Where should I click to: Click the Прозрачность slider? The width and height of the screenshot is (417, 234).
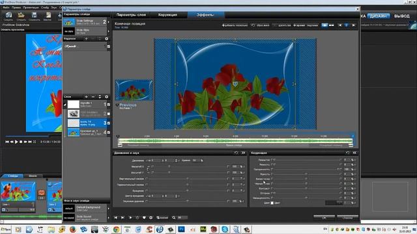(x=306, y=169)
